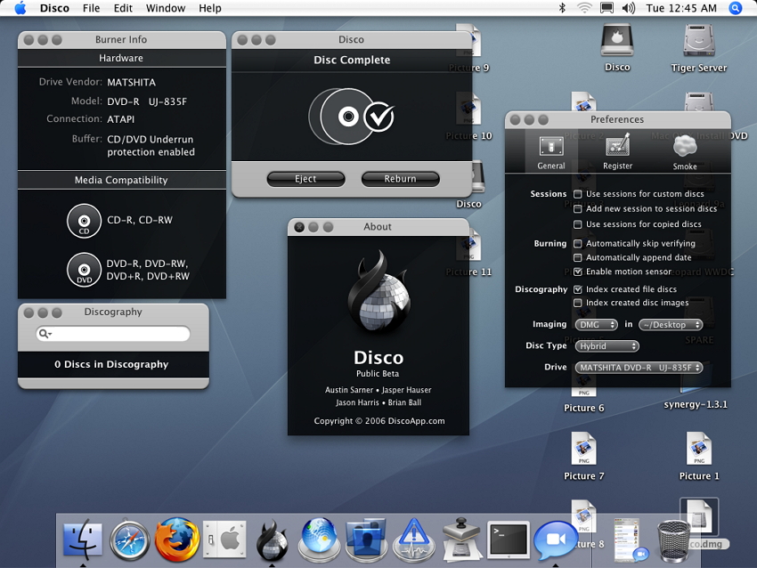
Task: Open Safari from the Dock
Action: point(130,540)
